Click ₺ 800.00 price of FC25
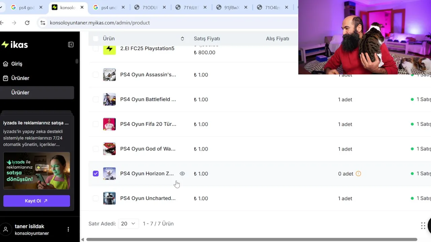This screenshot has height=242, width=431. coord(204,52)
